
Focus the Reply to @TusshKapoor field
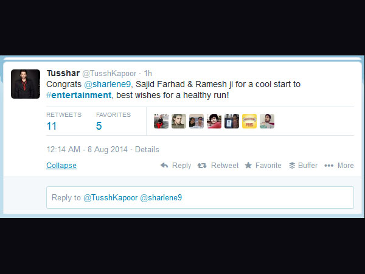200,197
